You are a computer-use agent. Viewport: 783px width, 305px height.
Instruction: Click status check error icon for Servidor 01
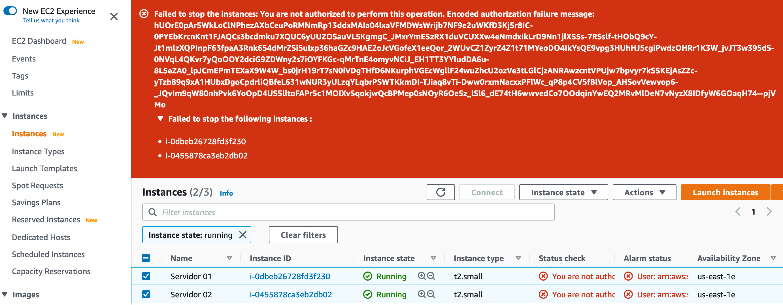point(543,276)
